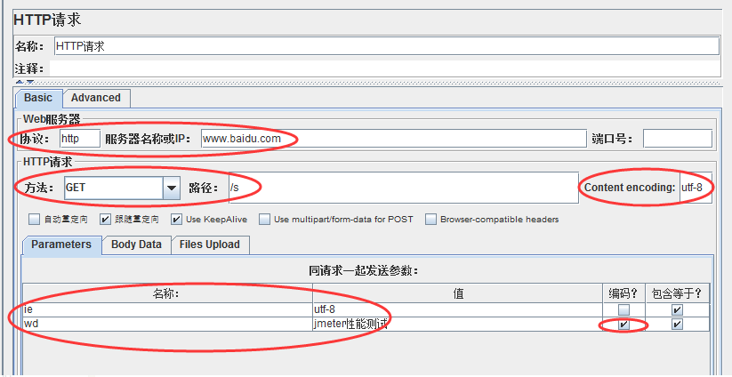
Task: Select the ie row value cell utf-8
Action: pos(457,309)
